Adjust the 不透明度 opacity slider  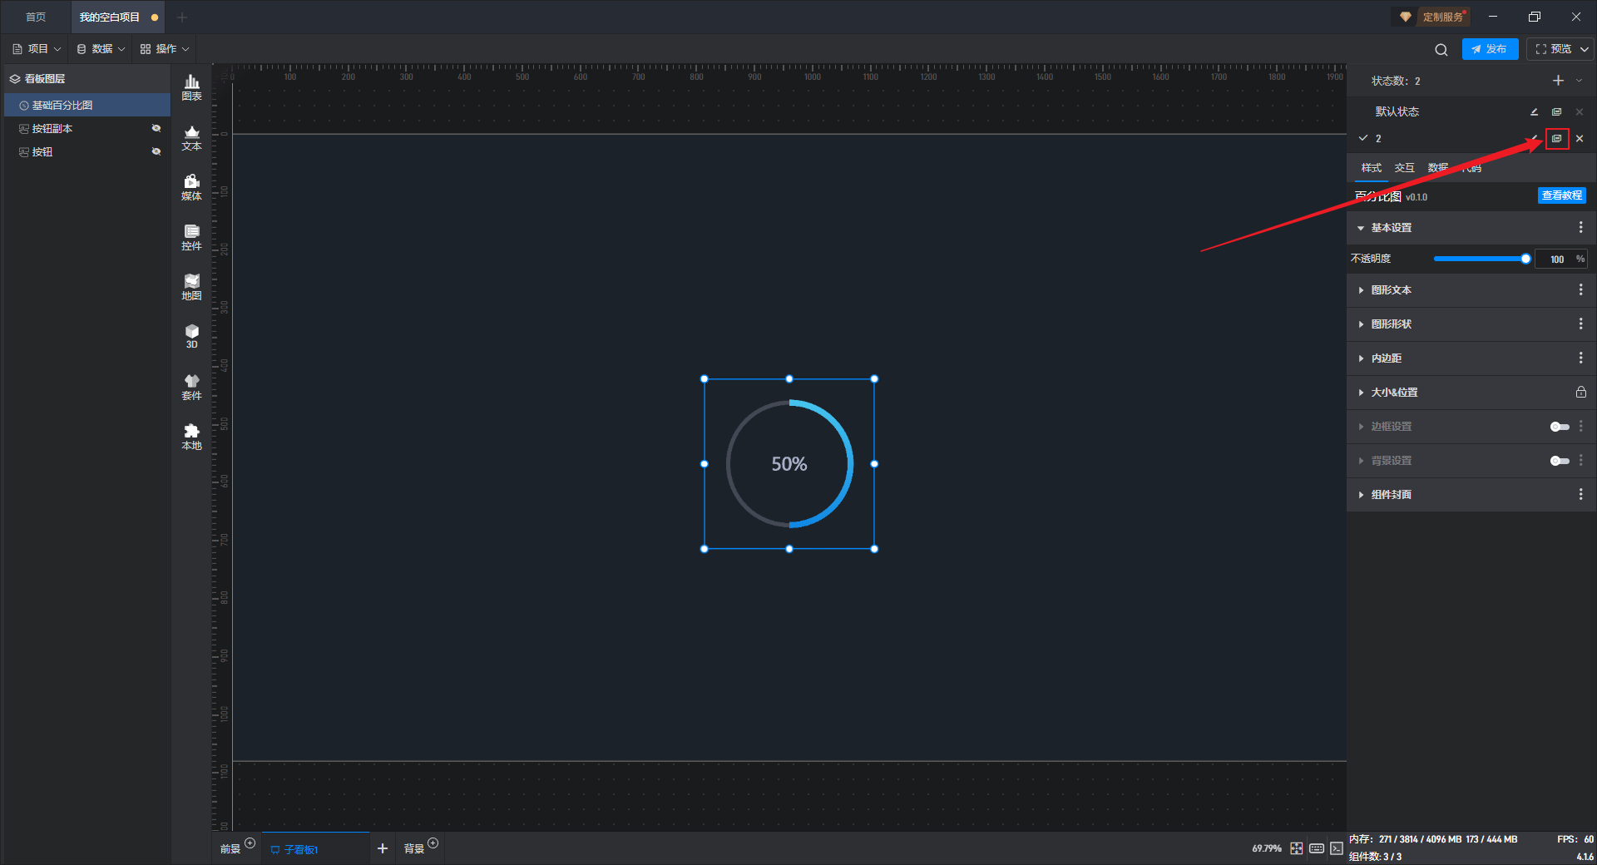click(x=1480, y=259)
